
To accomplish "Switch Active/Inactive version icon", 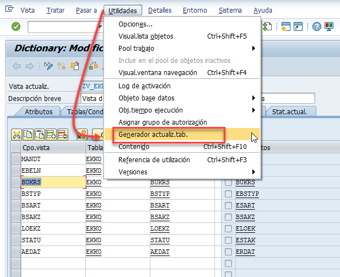I will [x=62, y=66].
